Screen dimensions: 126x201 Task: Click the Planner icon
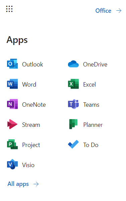(x=73, y=124)
